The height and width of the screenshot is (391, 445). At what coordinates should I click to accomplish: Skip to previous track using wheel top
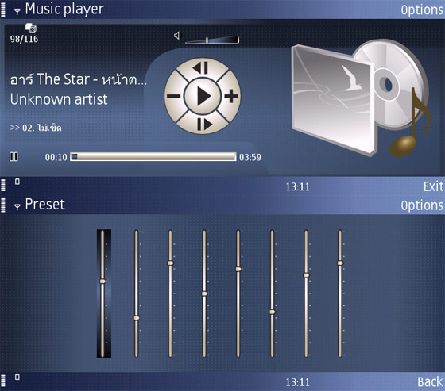tap(201, 68)
